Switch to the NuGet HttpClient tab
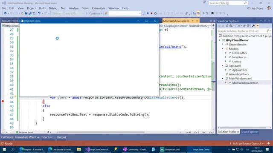 click(10, 21)
